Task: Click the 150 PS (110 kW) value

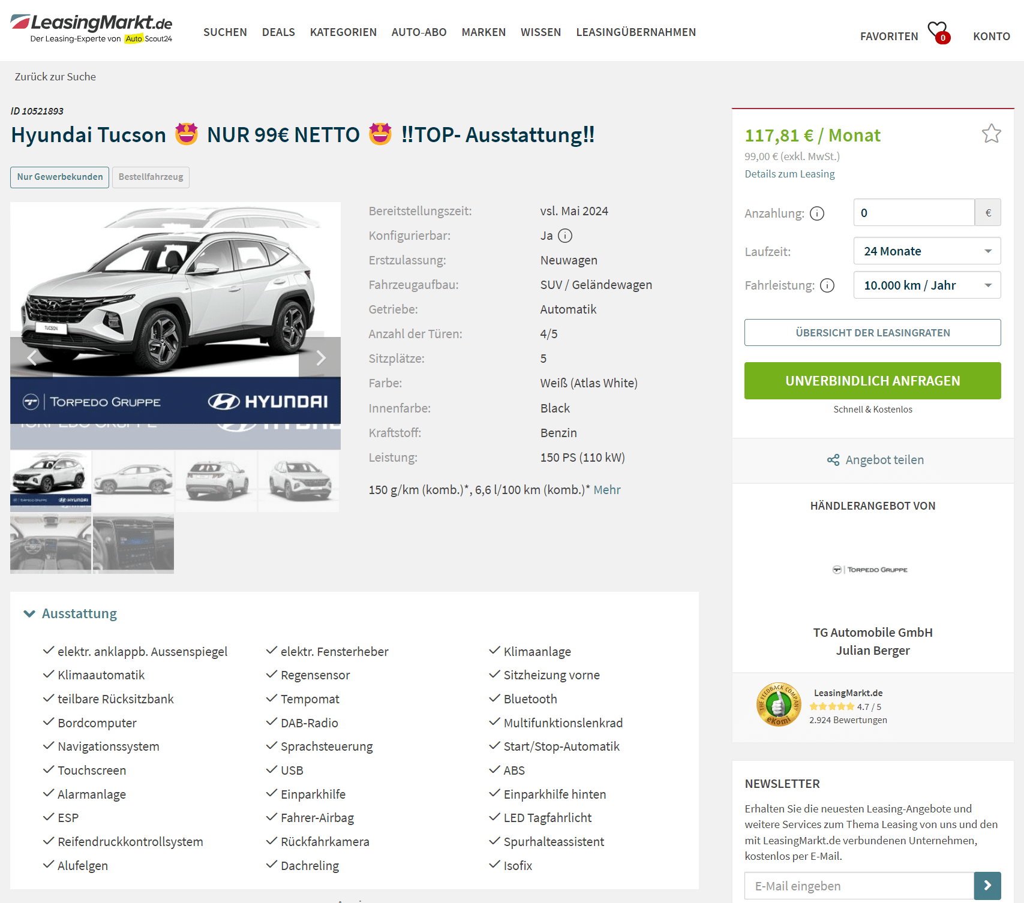Action: pos(582,457)
